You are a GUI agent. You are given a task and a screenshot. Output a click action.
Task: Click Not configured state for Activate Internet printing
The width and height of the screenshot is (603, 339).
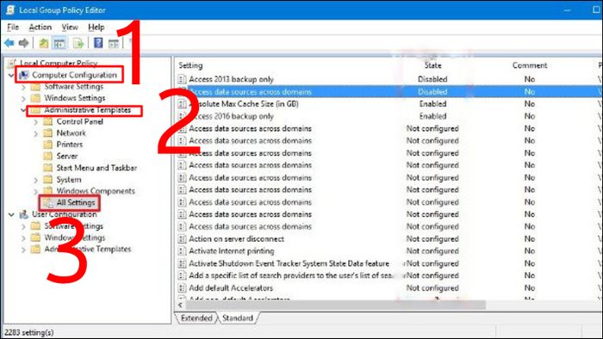point(432,251)
